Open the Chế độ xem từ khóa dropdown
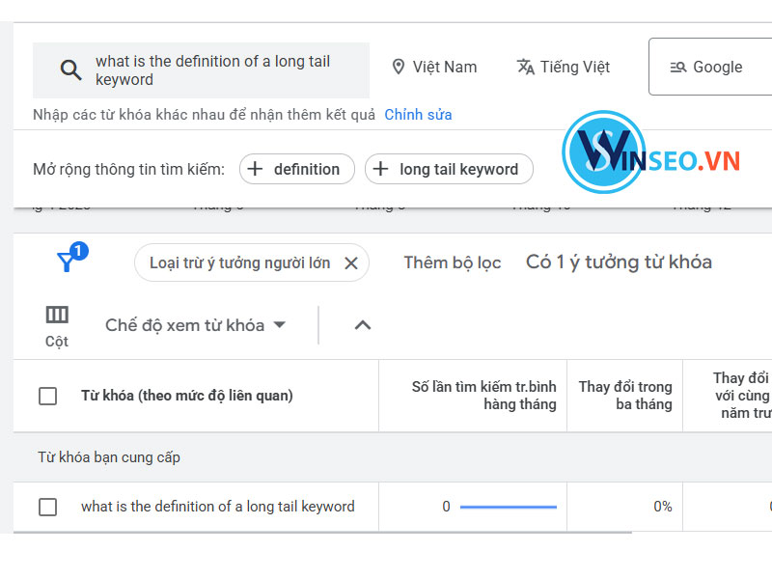The width and height of the screenshot is (772, 579). click(x=193, y=325)
